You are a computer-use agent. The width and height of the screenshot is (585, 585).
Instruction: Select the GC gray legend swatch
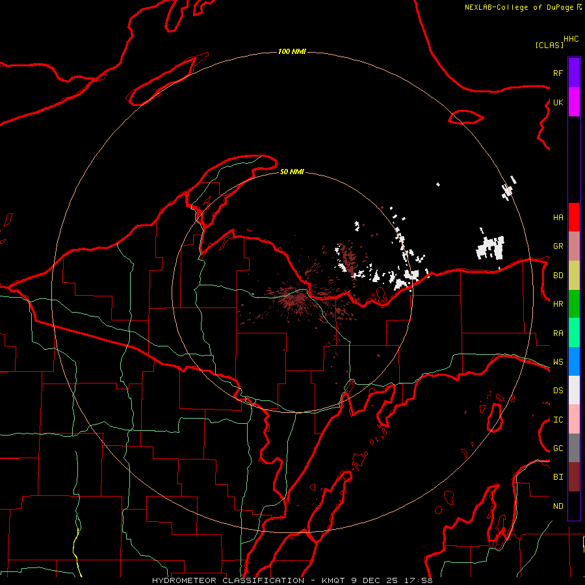(x=574, y=448)
